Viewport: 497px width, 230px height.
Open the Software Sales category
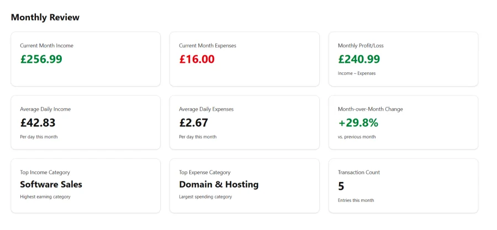[51, 184]
